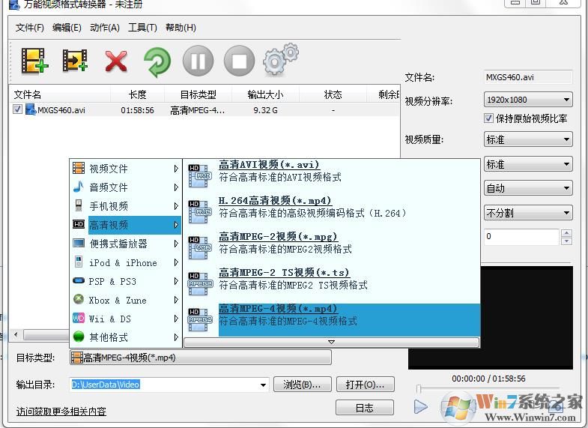Choose 高清AVI视频(*.avi) format
Viewport: 588px width, 428px height.
click(268, 165)
